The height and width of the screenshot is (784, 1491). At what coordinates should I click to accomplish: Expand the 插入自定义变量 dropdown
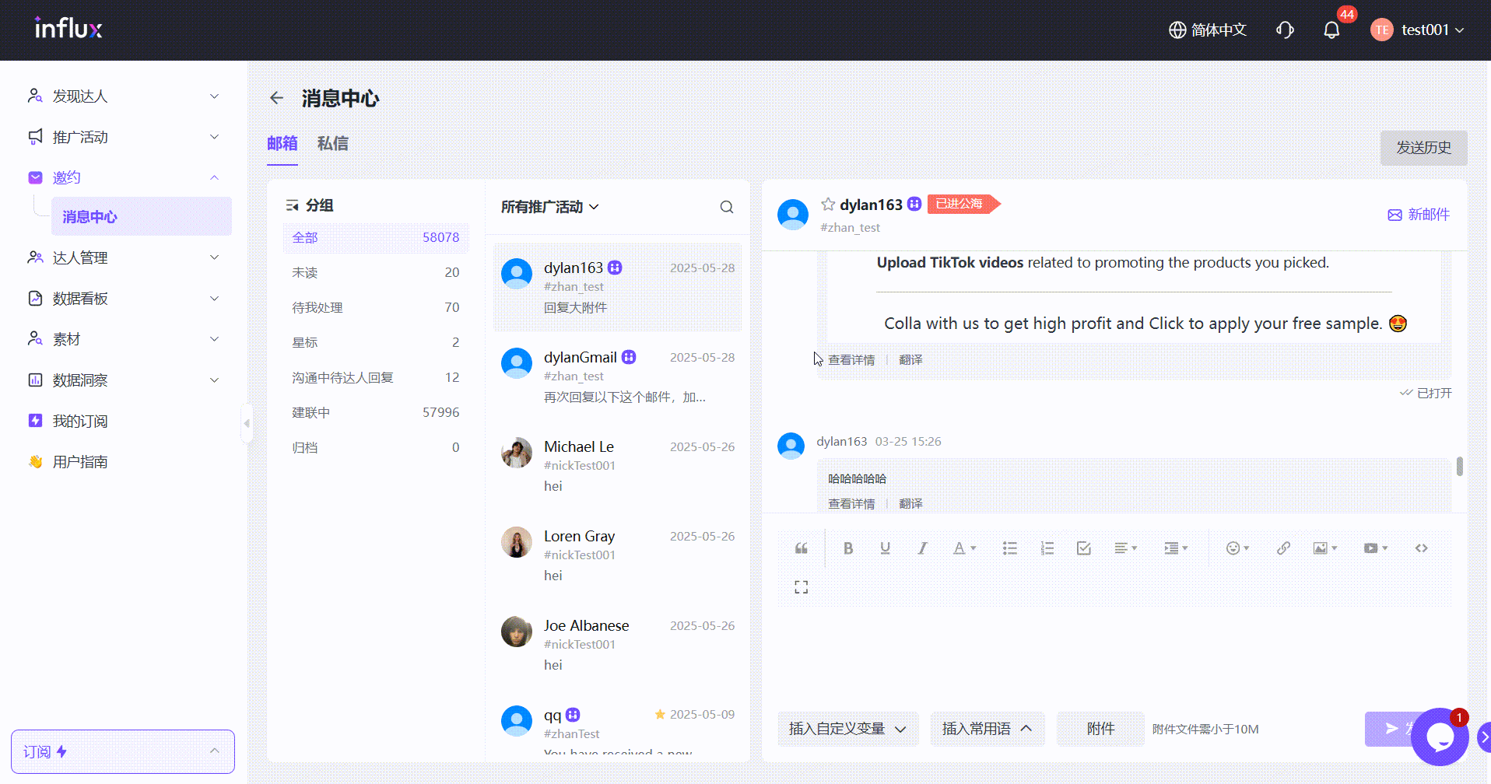coord(847,729)
